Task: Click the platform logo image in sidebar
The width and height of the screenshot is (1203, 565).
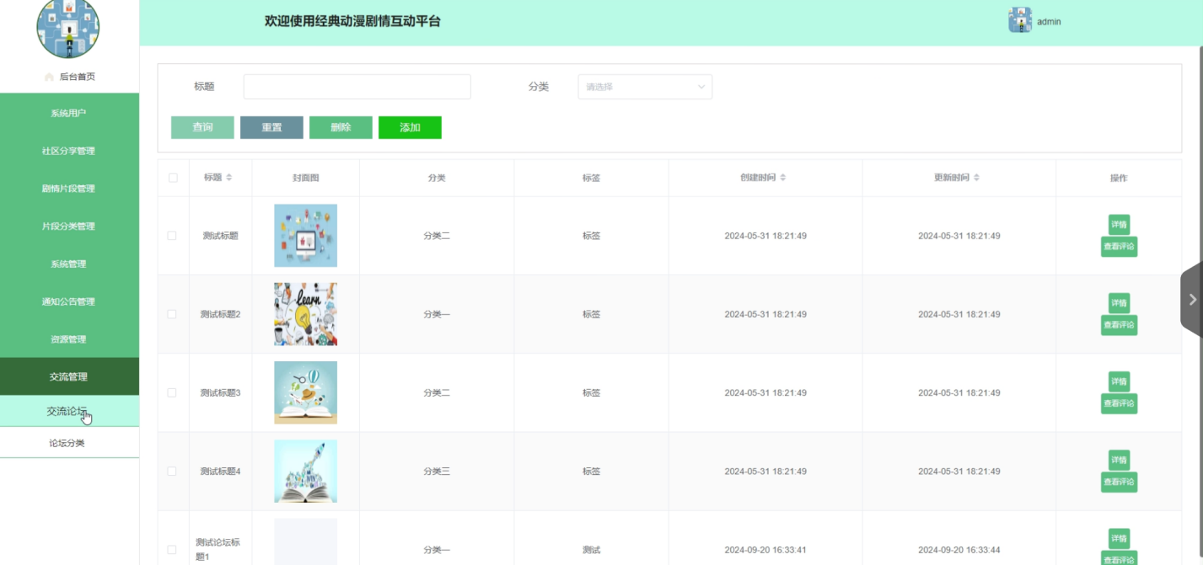Action: click(68, 26)
